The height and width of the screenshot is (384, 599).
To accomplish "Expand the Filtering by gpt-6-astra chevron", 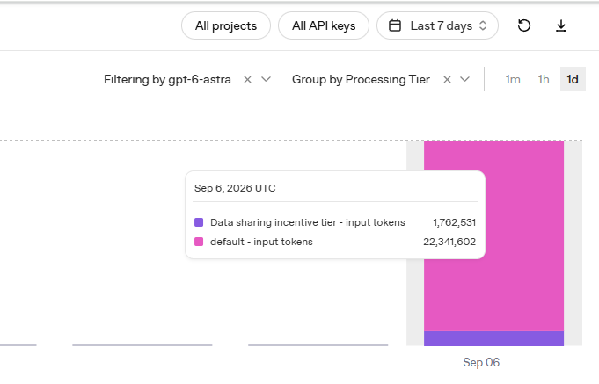I will (266, 79).
